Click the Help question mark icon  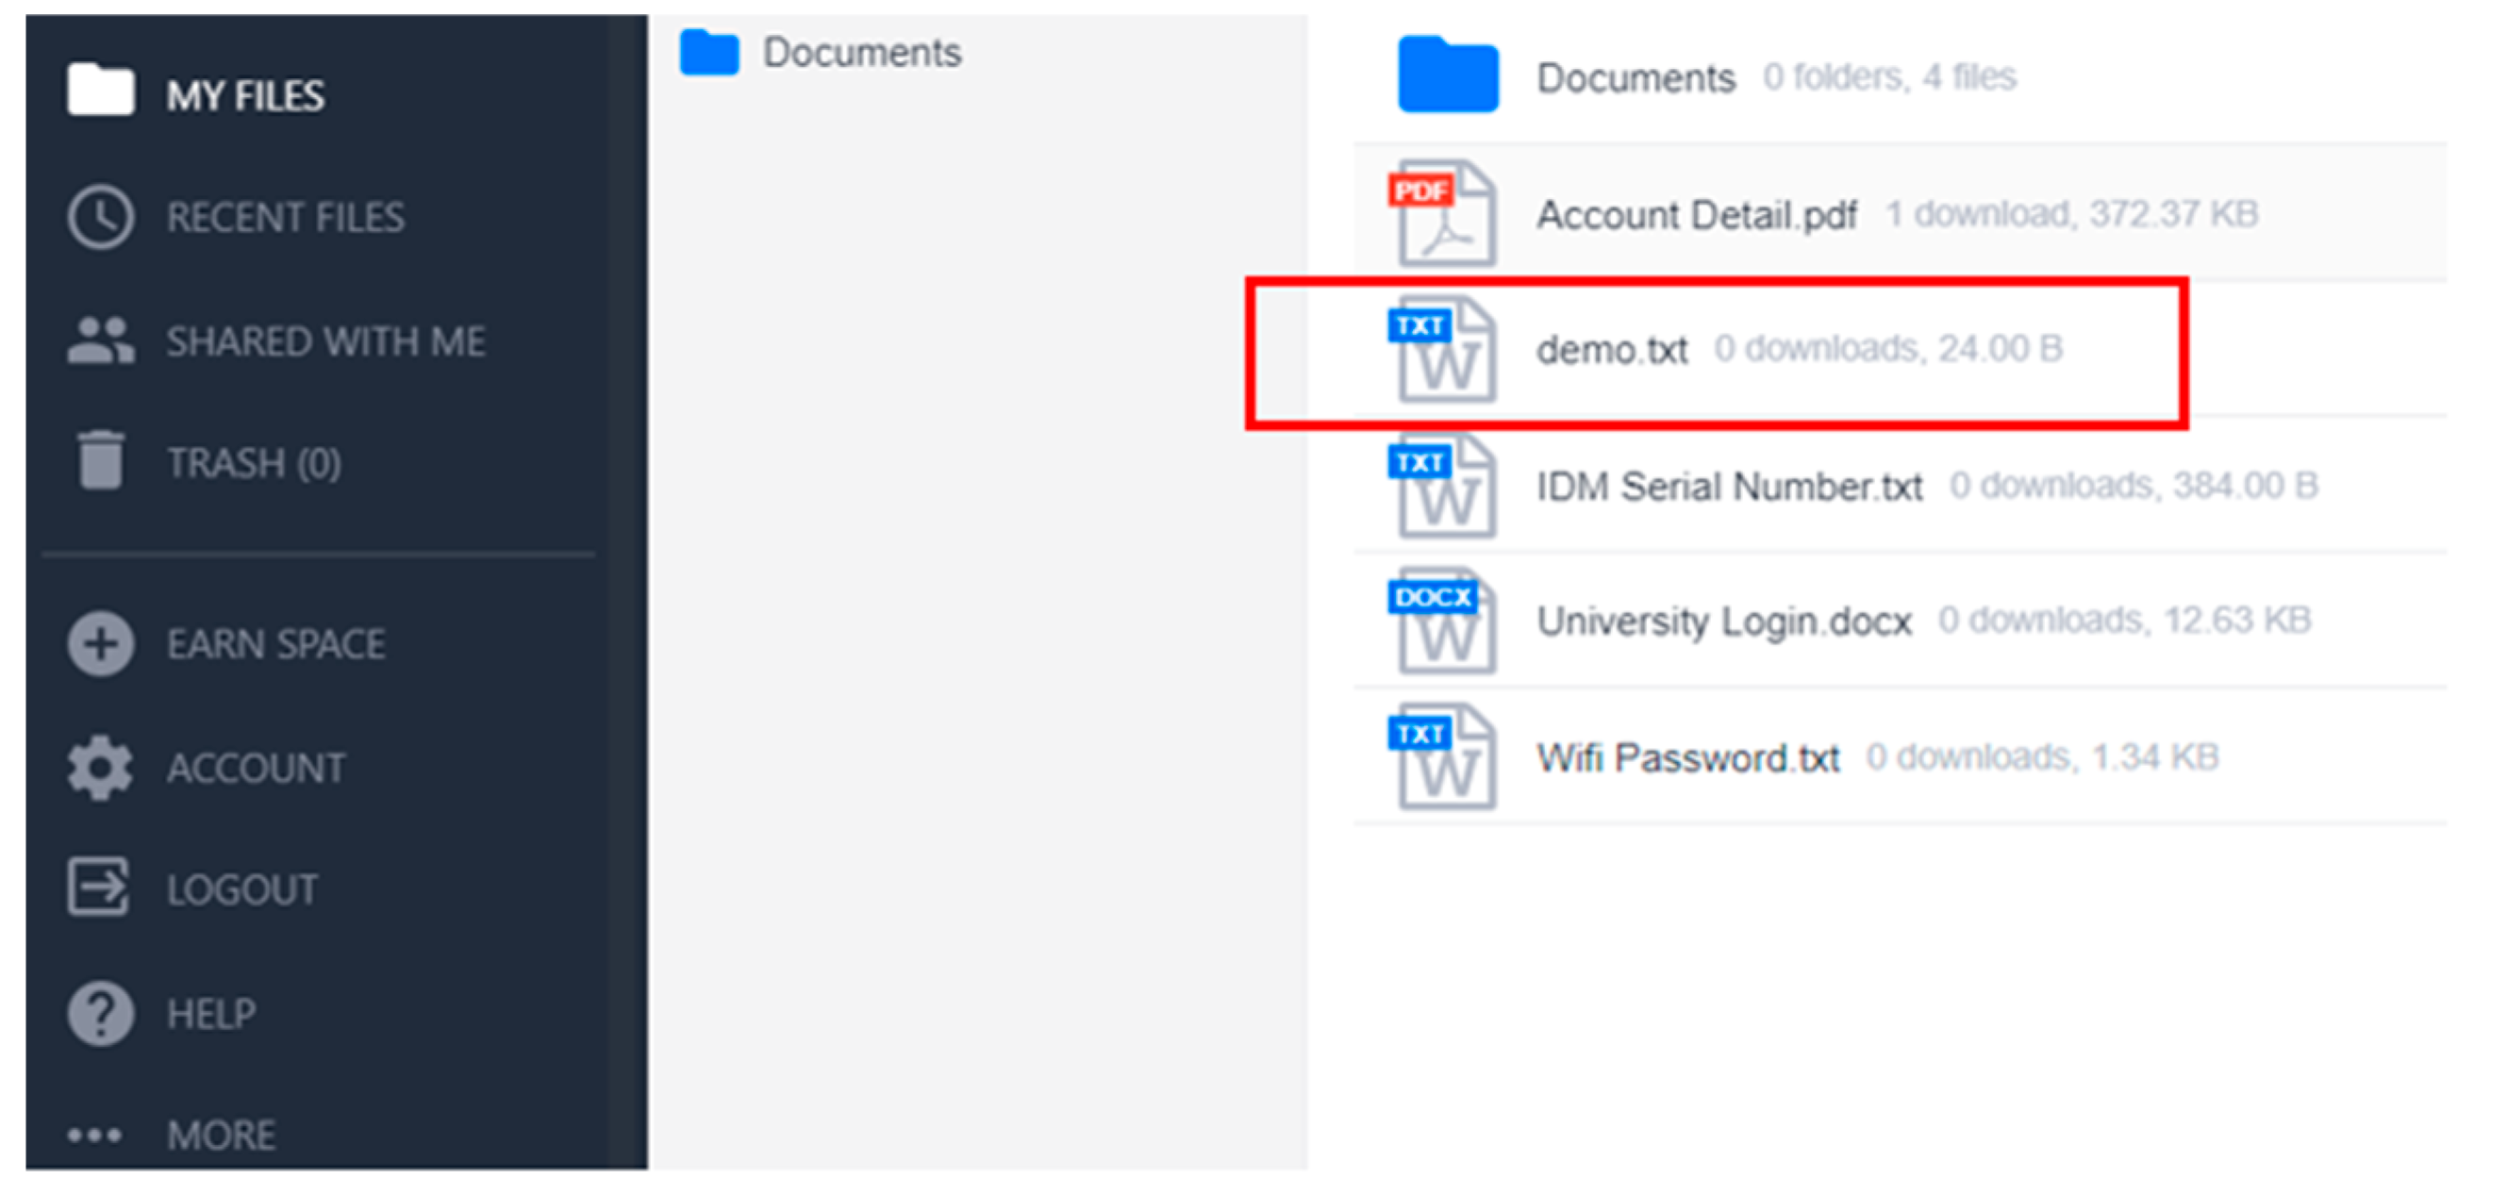pyautogui.click(x=100, y=1014)
